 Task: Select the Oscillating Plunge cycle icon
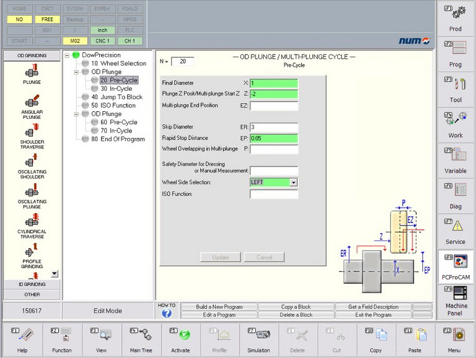coord(32,192)
